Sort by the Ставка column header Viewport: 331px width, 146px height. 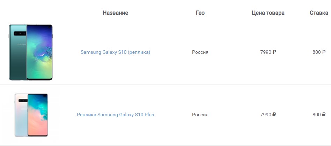(319, 13)
